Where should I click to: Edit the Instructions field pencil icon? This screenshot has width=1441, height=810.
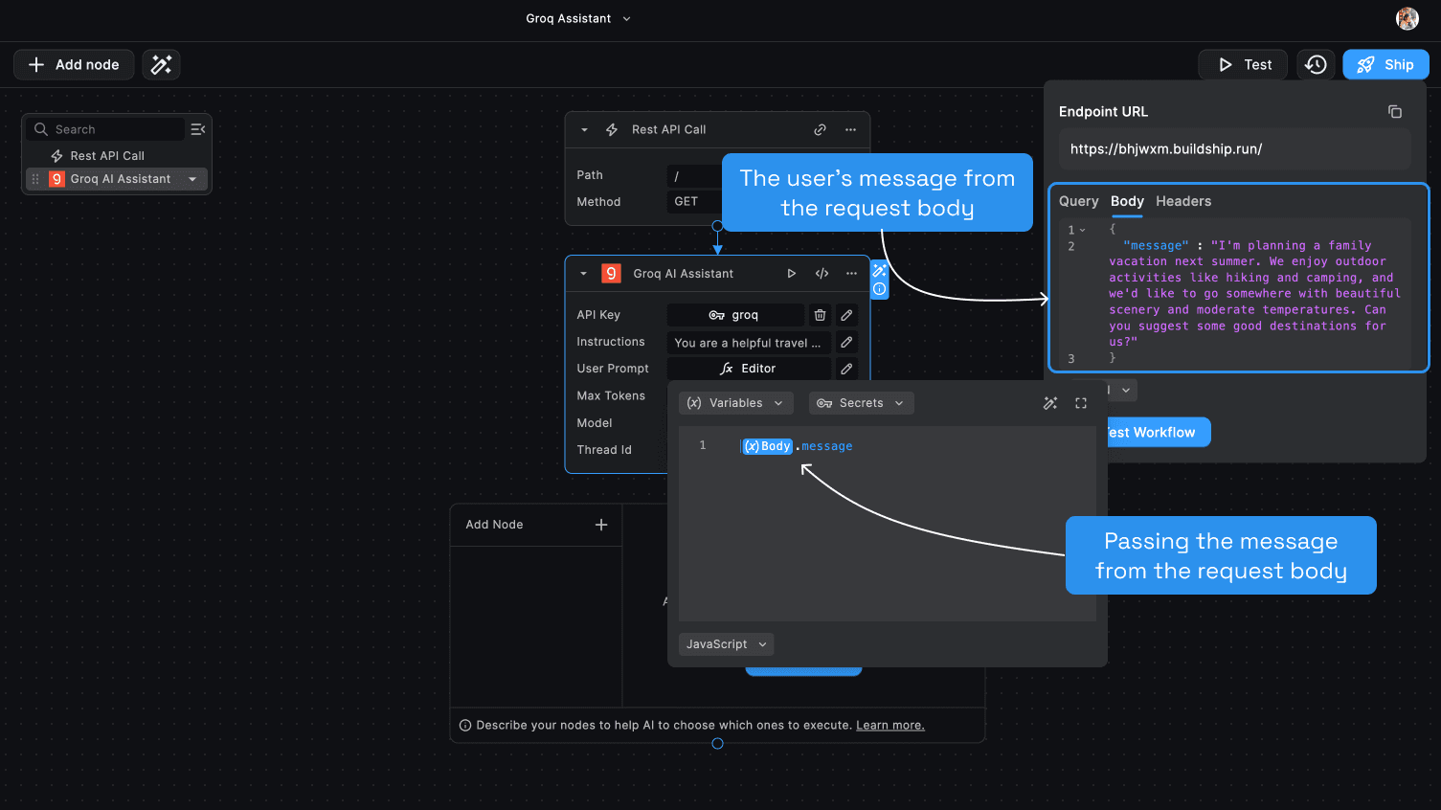coord(846,342)
